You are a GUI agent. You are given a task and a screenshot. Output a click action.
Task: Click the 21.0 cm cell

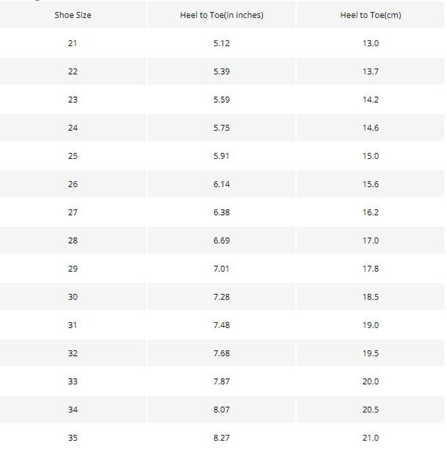[x=371, y=438]
